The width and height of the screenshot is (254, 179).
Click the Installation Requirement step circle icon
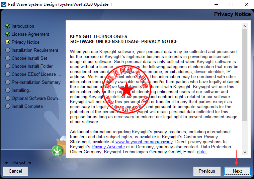click(x=8, y=50)
